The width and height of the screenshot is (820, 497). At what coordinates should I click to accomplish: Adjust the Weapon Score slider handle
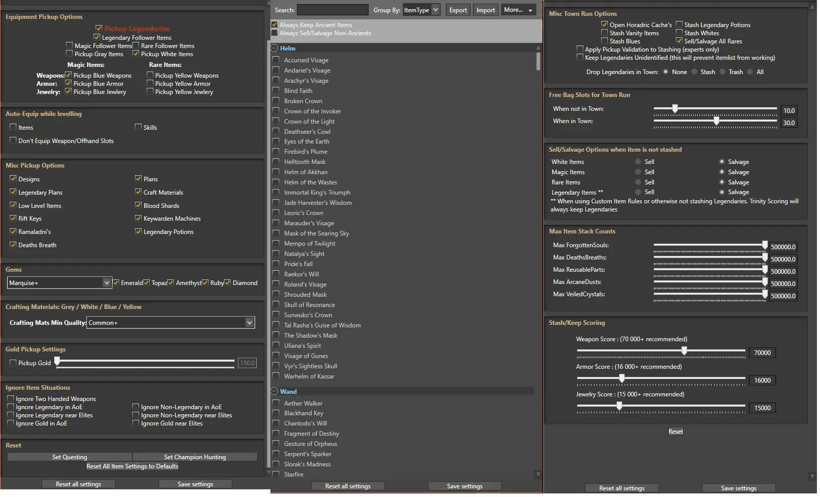pyautogui.click(x=684, y=351)
